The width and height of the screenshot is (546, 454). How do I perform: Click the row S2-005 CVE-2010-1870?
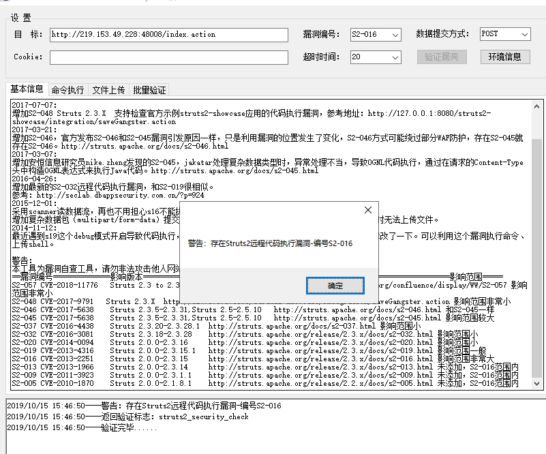pyautogui.click(x=265, y=383)
